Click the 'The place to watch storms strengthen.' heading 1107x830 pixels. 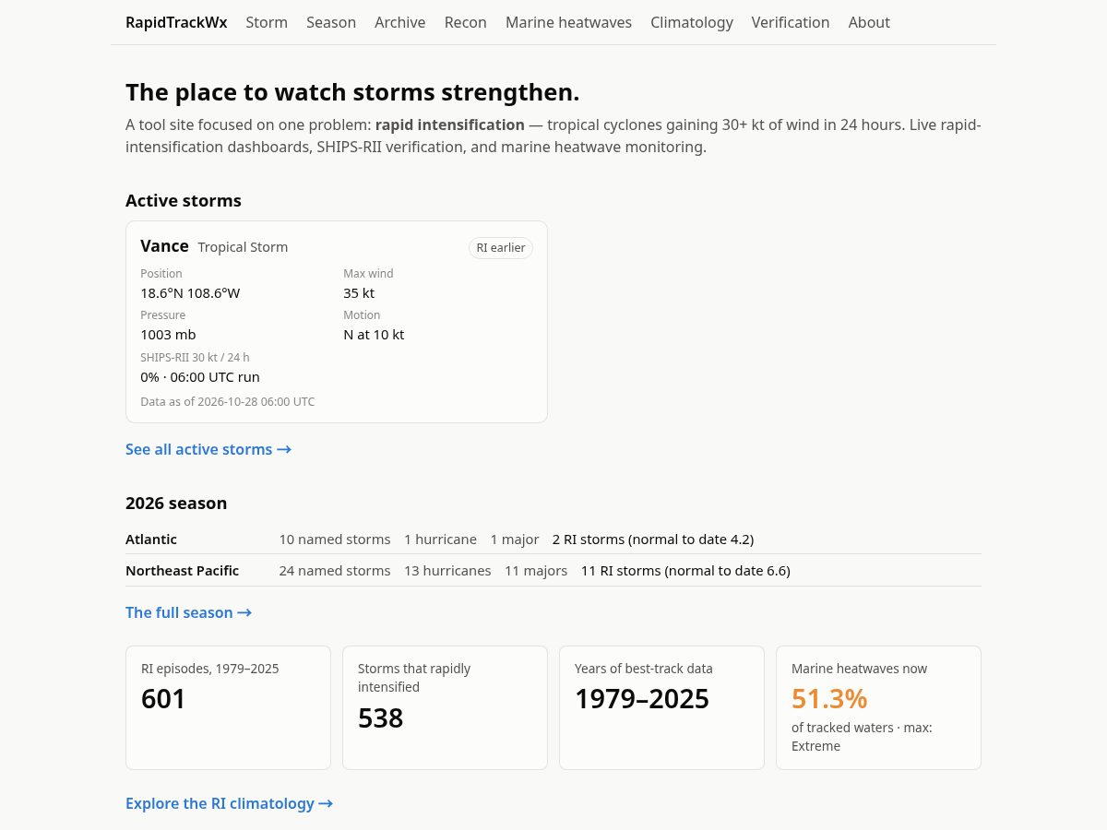[x=352, y=92]
